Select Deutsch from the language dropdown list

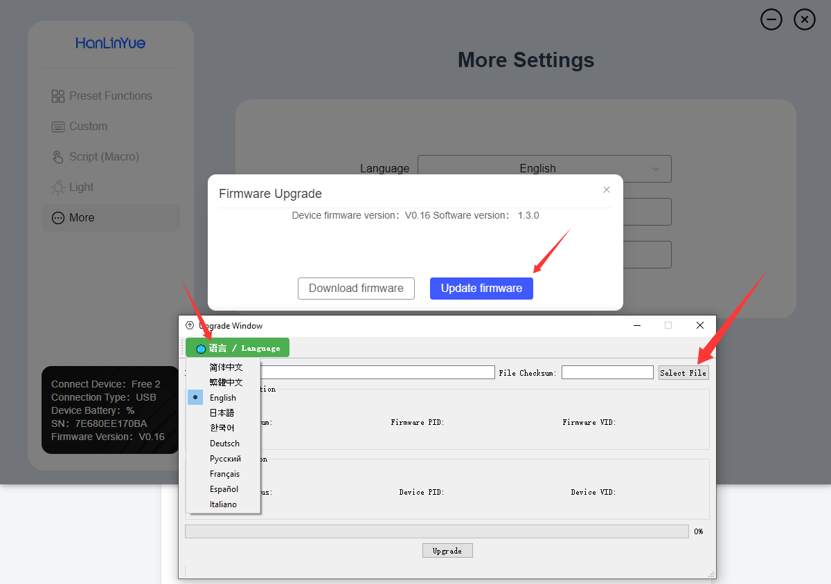point(223,443)
